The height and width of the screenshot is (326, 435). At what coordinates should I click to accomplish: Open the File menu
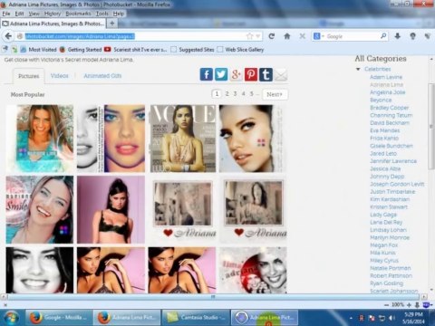coord(6,14)
